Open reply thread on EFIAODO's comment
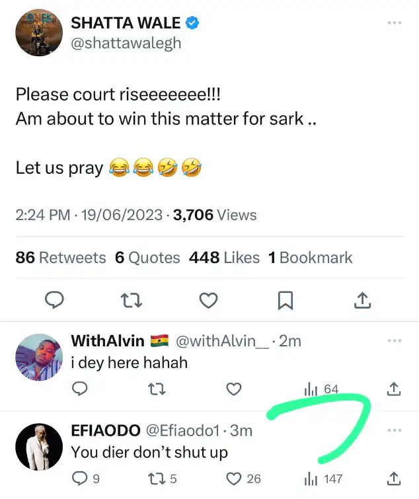Screen dimensions: 419x499 [80, 479]
